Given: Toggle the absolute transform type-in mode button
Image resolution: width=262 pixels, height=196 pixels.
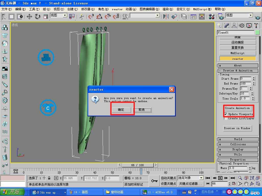Looking at the screenshot, I should (x=56, y=178).
